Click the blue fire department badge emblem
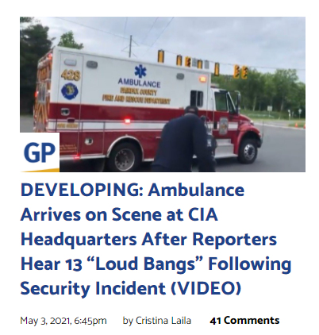 [x=70, y=91]
